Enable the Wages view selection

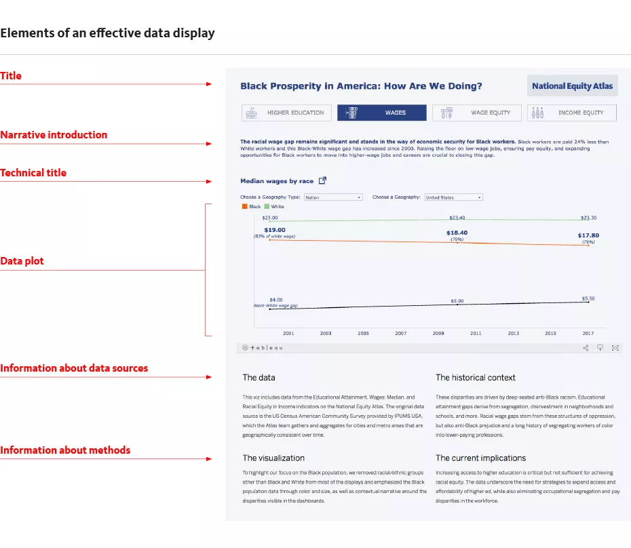[x=381, y=113]
